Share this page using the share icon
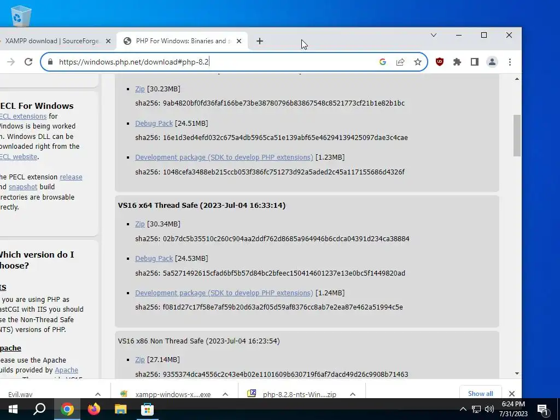This screenshot has height=420, width=560. pos(400,62)
